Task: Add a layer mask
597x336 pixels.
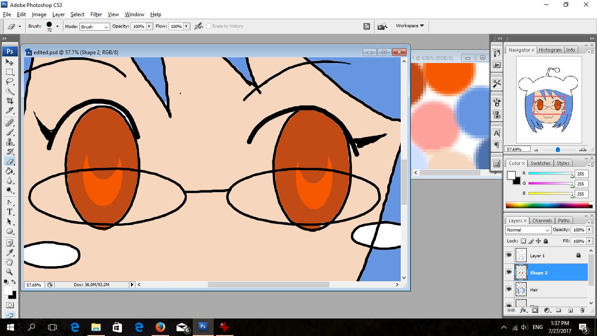Action: coord(535,310)
